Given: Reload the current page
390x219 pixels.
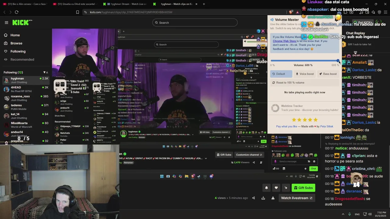Looking at the screenshot, I should (x=16, y=12).
